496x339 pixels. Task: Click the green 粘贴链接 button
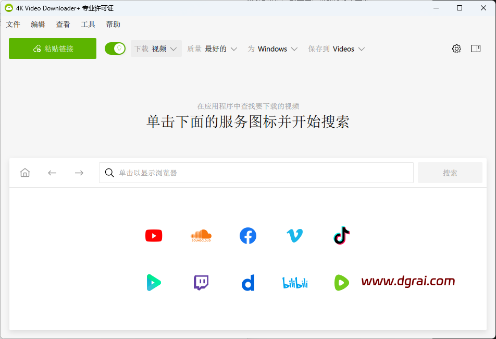click(x=53, y=49)
